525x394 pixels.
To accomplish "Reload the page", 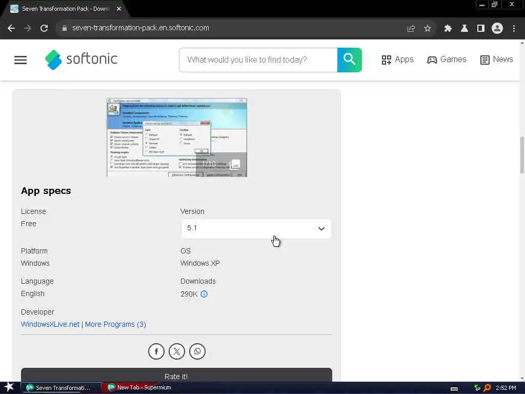I will coord(44,28).
